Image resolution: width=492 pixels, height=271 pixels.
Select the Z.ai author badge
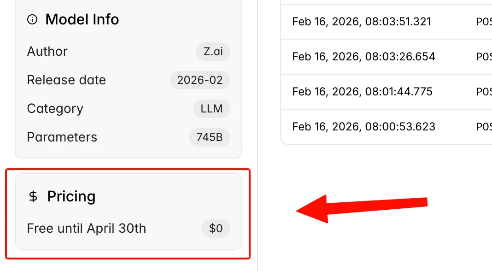click(213, 51)
